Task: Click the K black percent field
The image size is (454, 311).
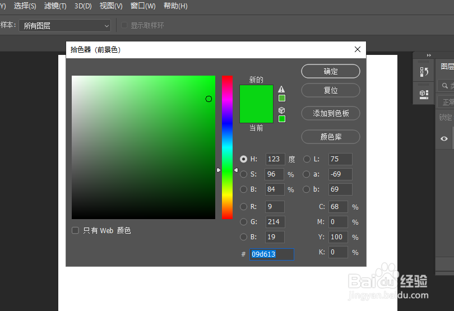Action: pyautogui.click(x=338, y=252)
